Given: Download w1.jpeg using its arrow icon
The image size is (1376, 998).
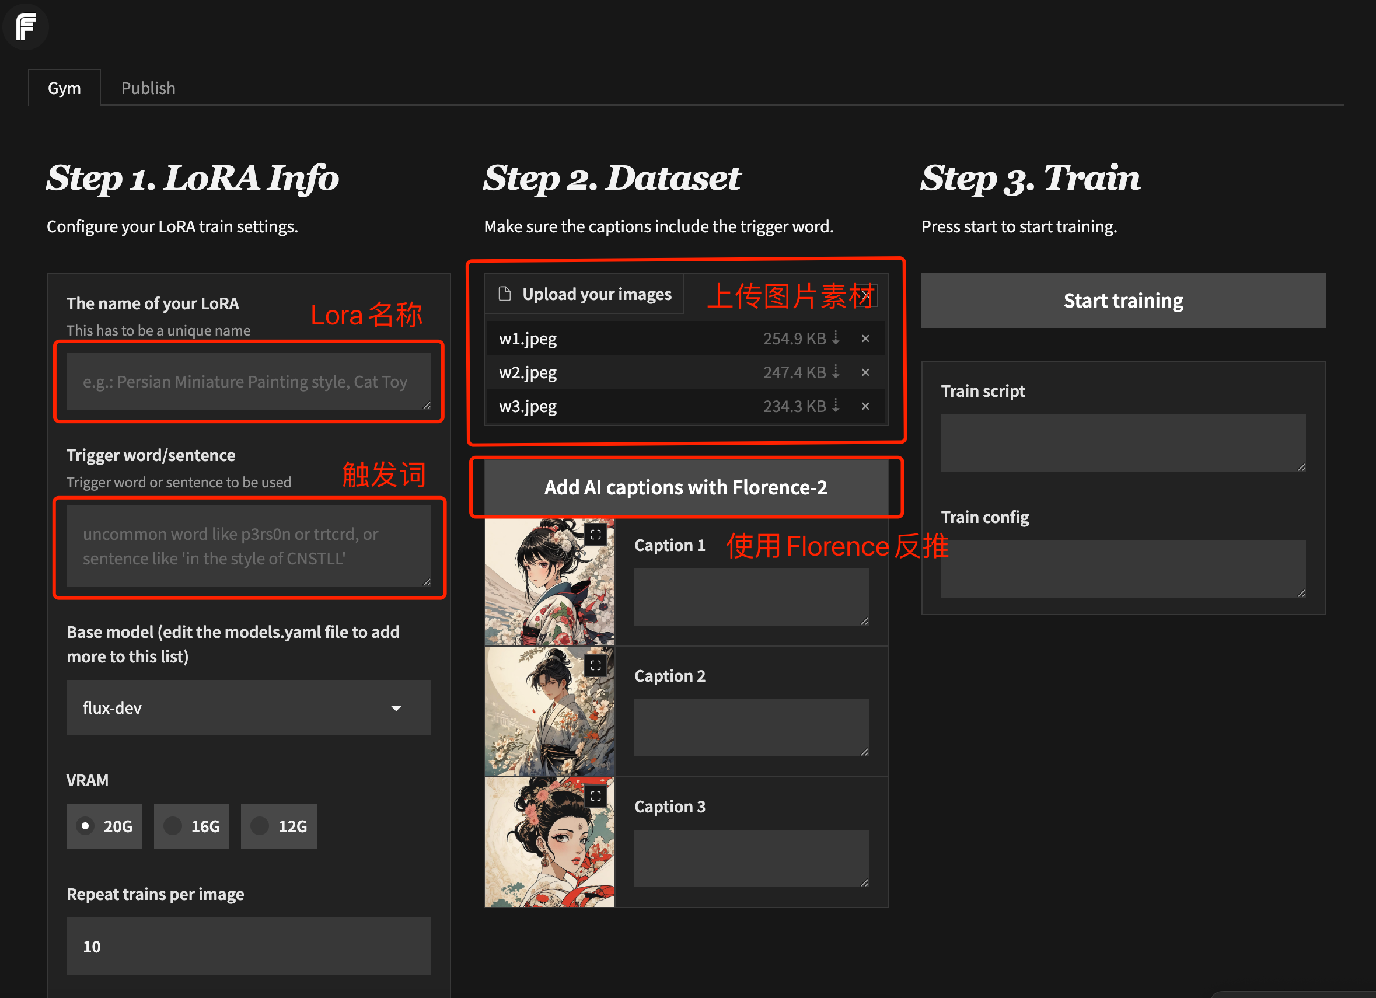Looking at the screenshot, I should [836, 338].
